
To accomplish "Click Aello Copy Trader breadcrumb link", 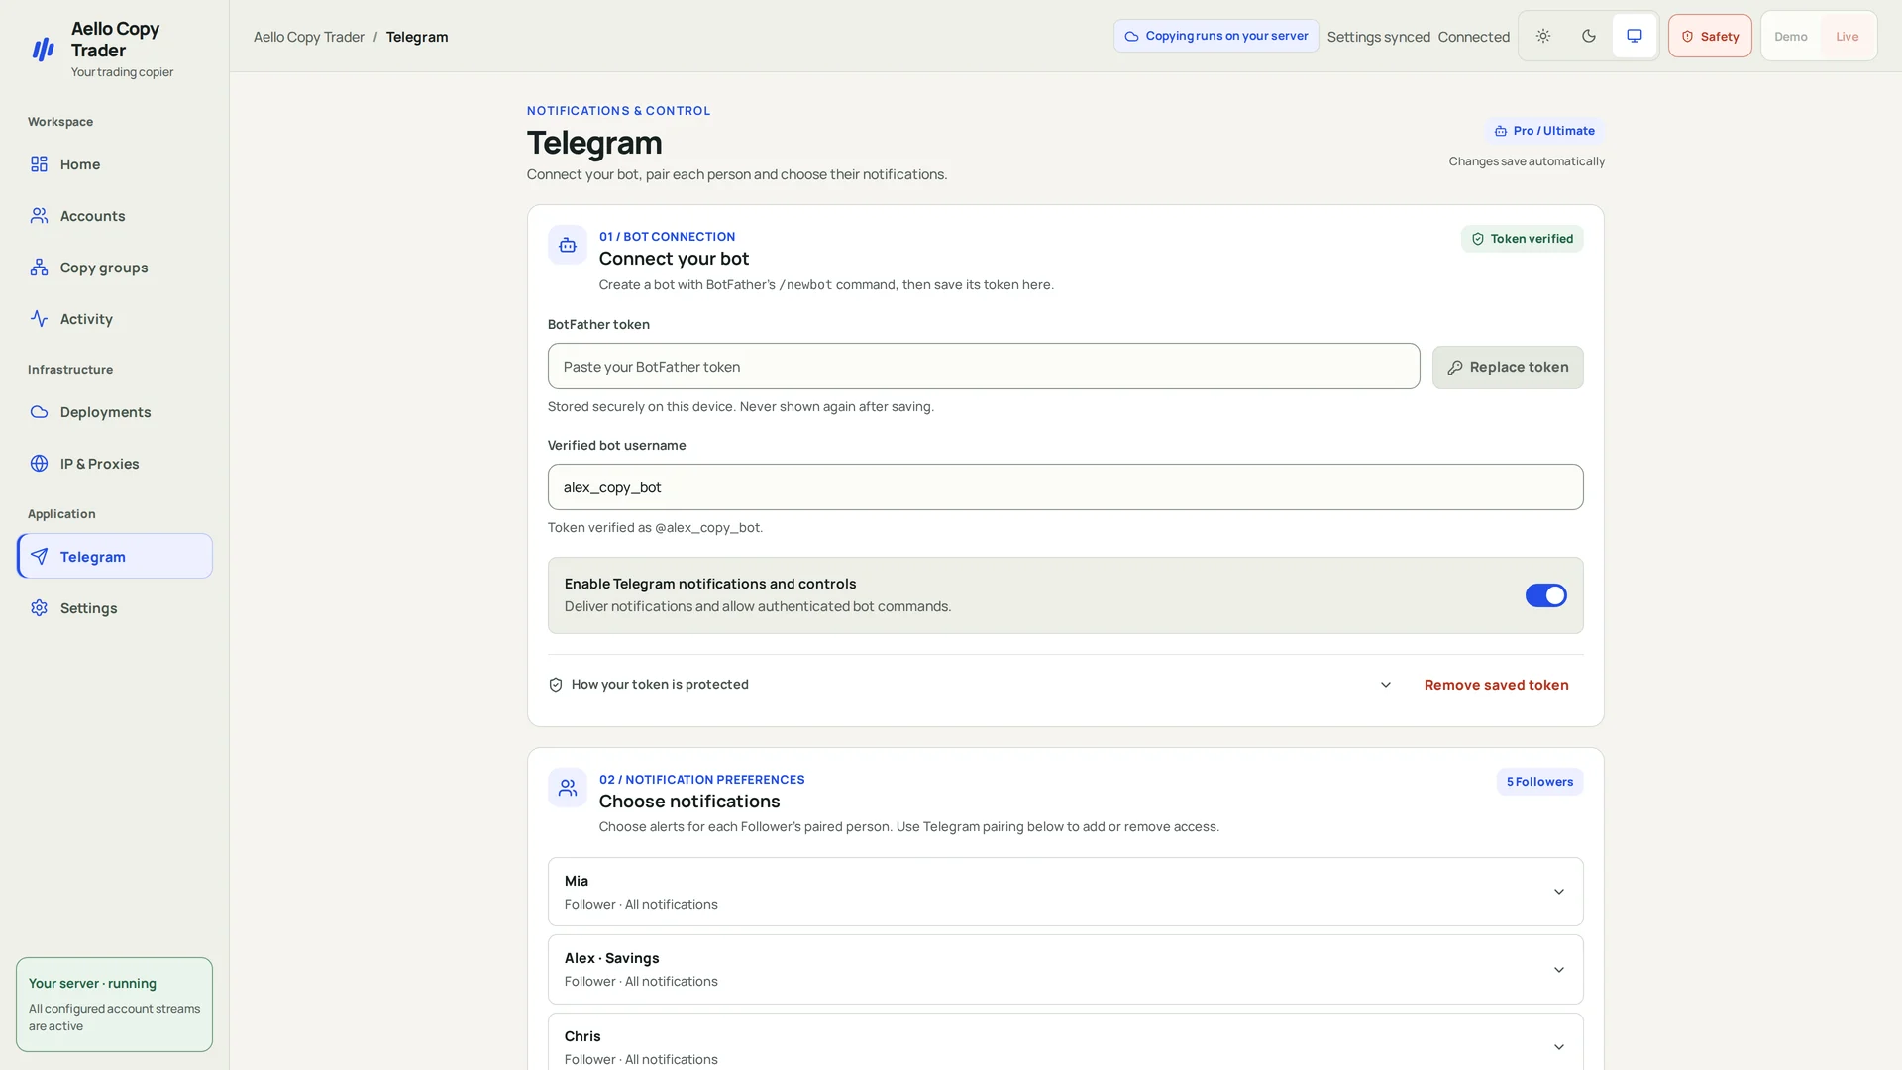I will tap(308, 37).
